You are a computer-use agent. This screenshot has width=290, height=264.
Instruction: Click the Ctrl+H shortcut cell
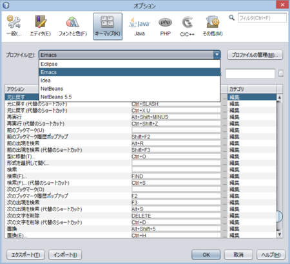176,235
